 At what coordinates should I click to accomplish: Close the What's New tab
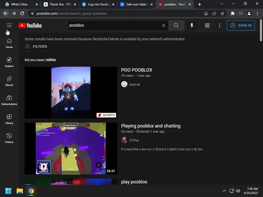click(x=37, y=4)
